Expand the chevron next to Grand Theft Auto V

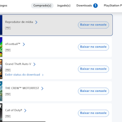click(x=34, y=64)
